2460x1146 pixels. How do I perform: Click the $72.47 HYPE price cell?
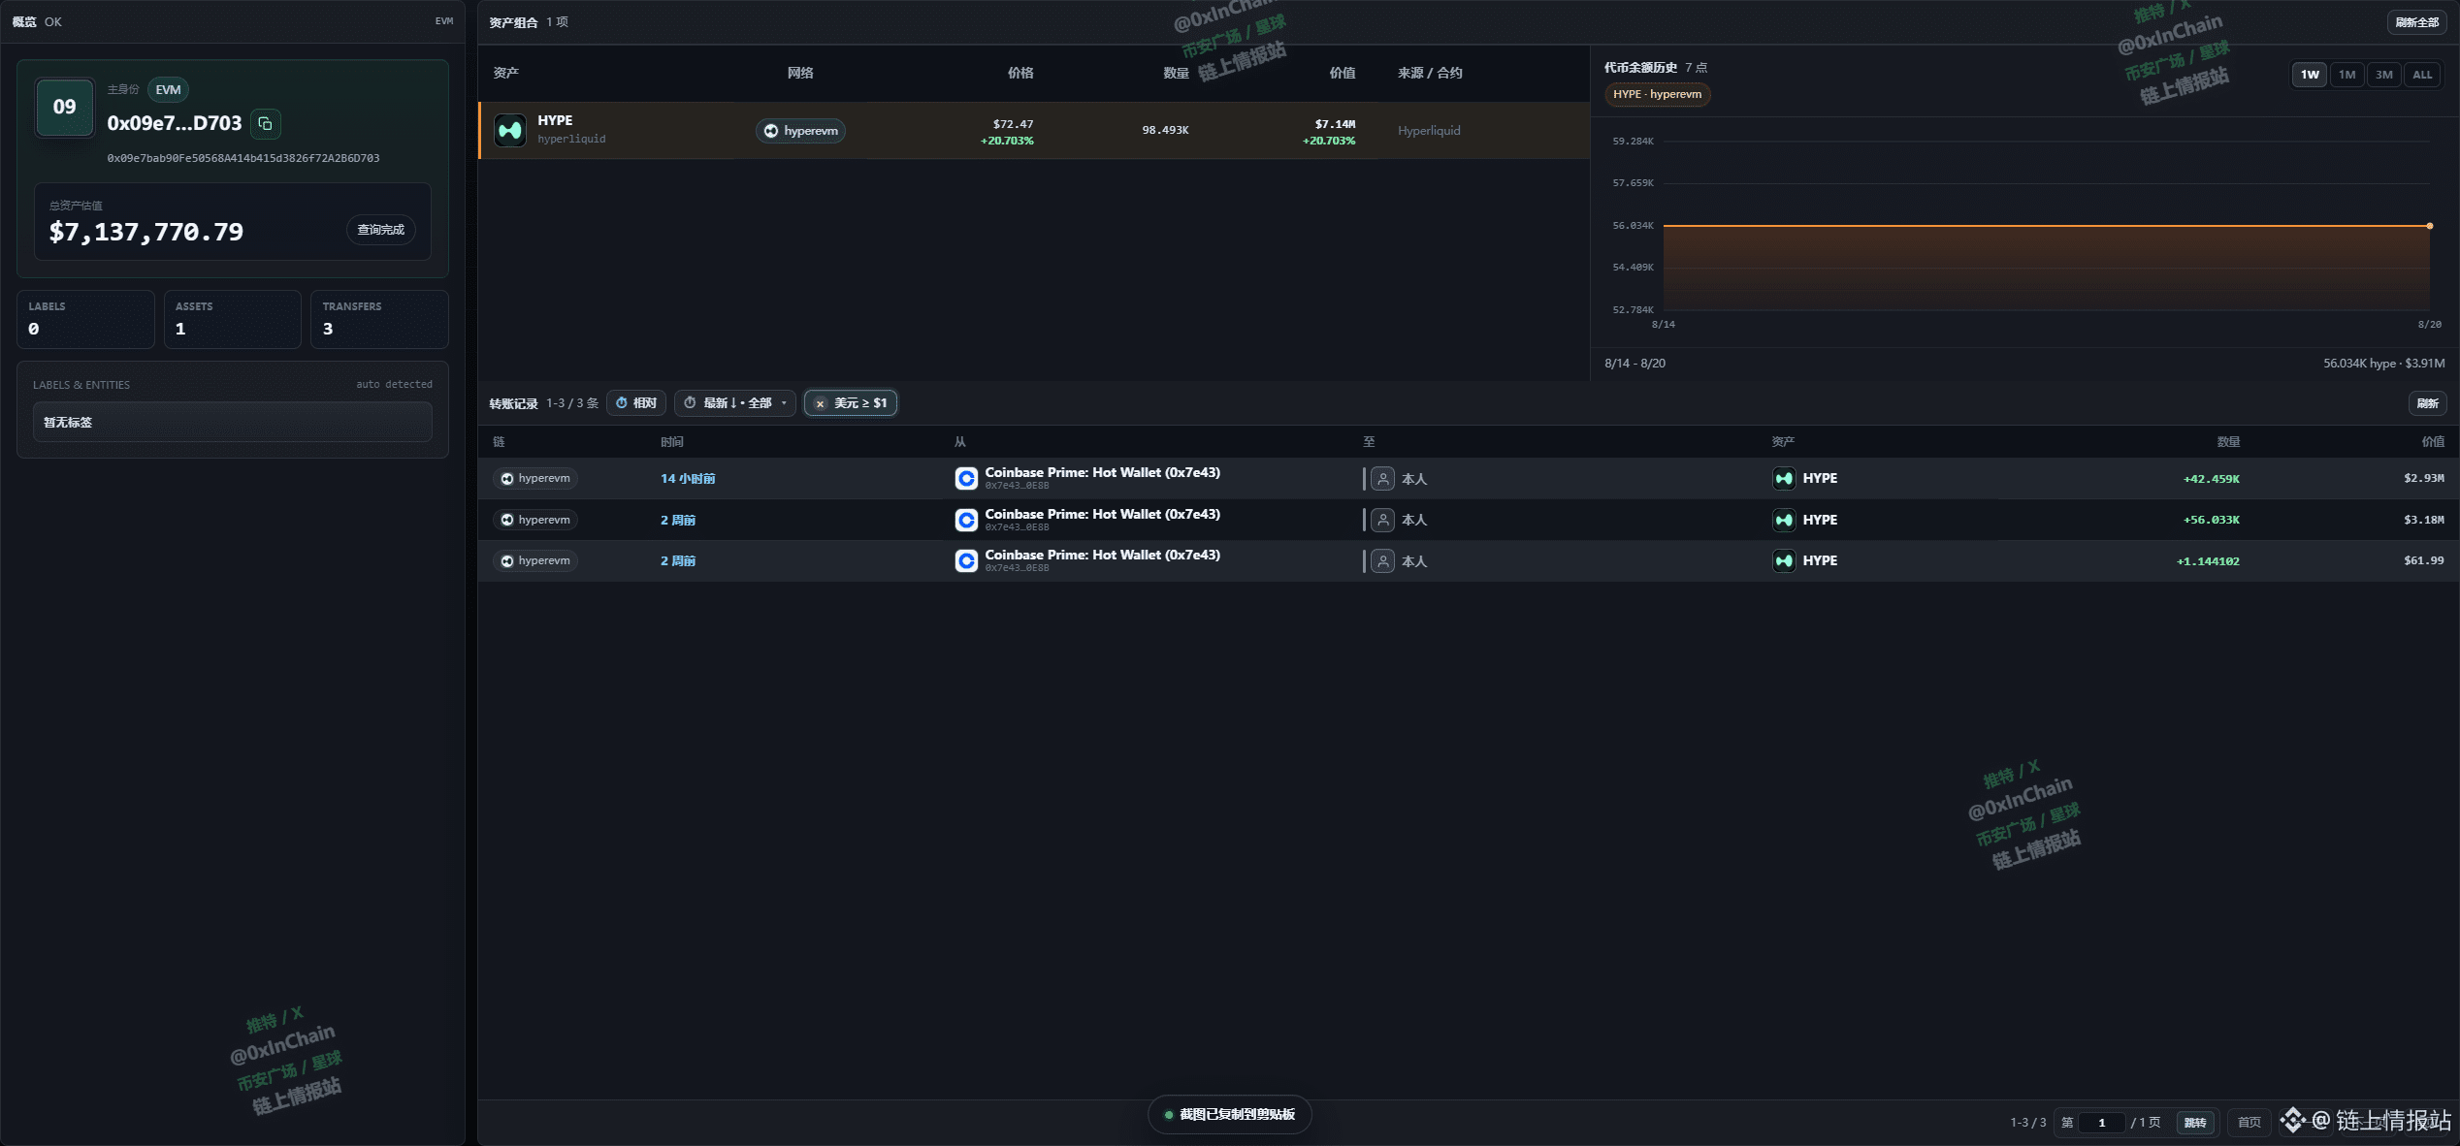click(1013, 124)
